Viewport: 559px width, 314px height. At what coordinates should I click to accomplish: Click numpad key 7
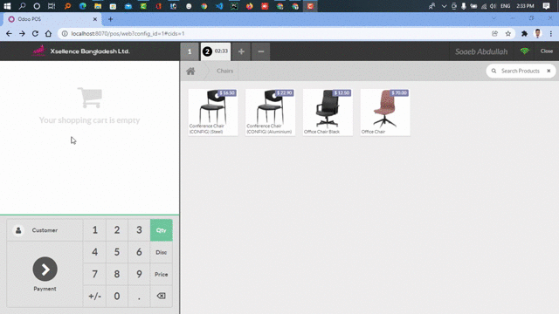(x=95, y=274)
